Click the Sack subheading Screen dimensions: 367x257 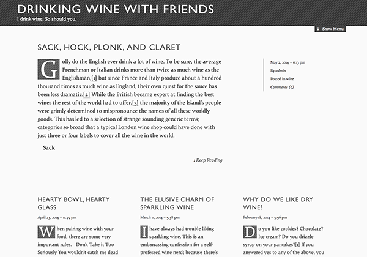[49, 147]
